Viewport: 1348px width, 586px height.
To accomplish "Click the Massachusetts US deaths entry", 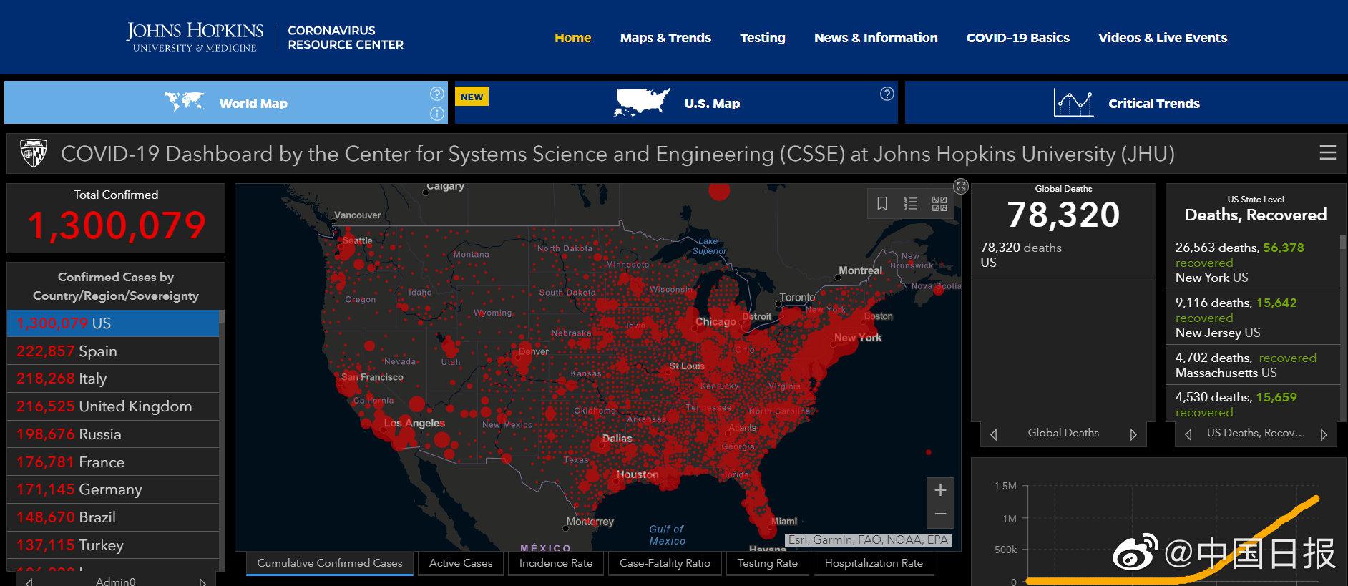I will tap(1254, 365).
